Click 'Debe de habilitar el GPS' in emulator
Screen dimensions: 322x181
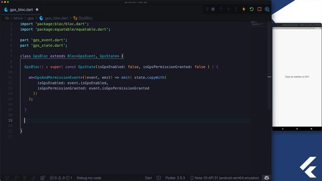point(297,77)
